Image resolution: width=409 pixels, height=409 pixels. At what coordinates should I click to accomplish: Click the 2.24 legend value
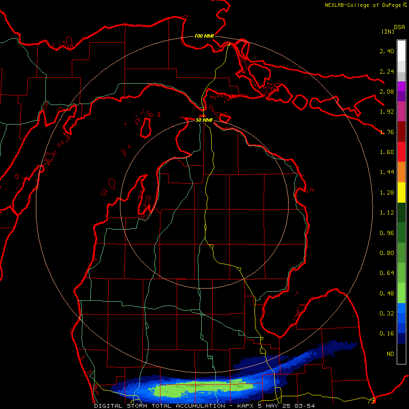click(387, 71)
